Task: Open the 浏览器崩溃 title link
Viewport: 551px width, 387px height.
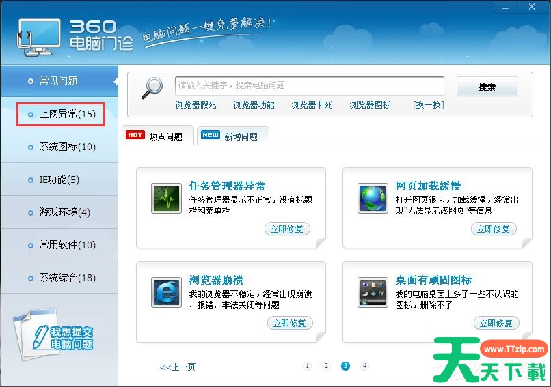Action: click(216, 280)
